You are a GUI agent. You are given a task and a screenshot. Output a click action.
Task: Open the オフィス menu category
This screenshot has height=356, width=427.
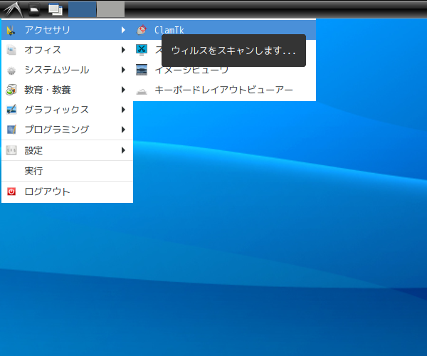68,50
